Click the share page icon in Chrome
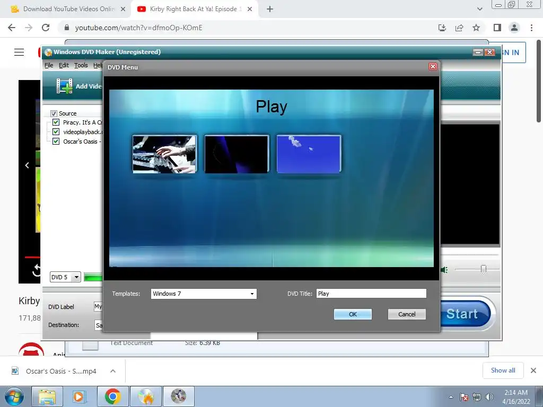Viewport: 543px width, 407px height. [459, 28]
